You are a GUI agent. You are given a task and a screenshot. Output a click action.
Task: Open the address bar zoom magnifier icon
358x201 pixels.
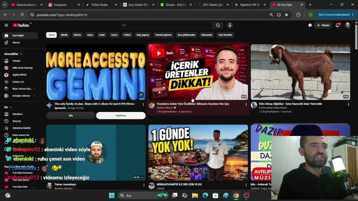[x=271, y=15]
